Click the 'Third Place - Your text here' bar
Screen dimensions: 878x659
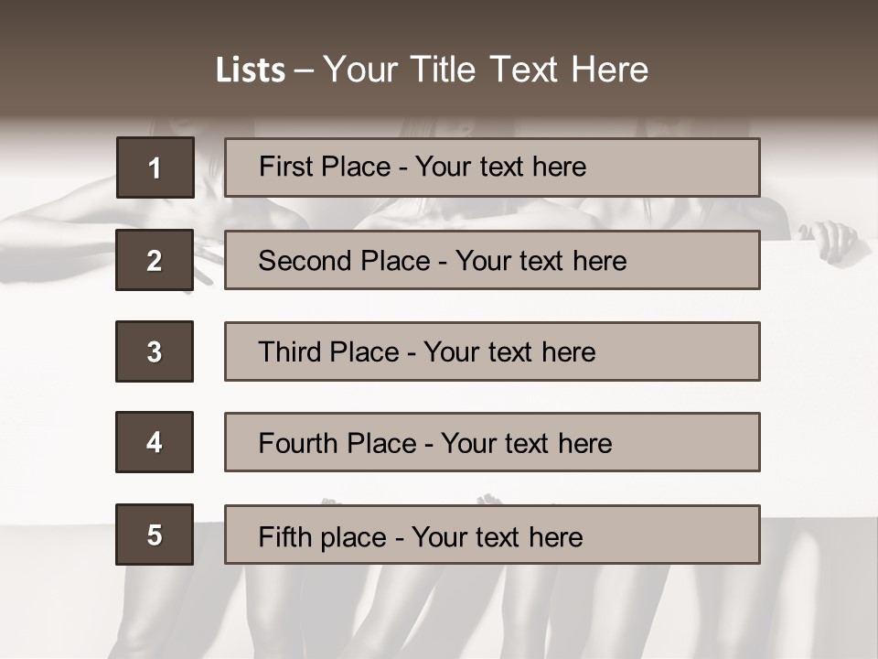click(492, 351)
